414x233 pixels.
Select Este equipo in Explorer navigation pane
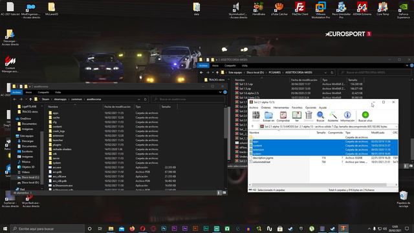pos(27,136)
